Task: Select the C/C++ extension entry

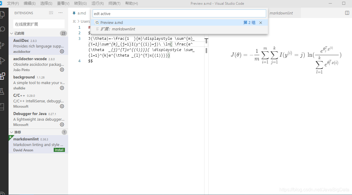Action: [38, 101]
